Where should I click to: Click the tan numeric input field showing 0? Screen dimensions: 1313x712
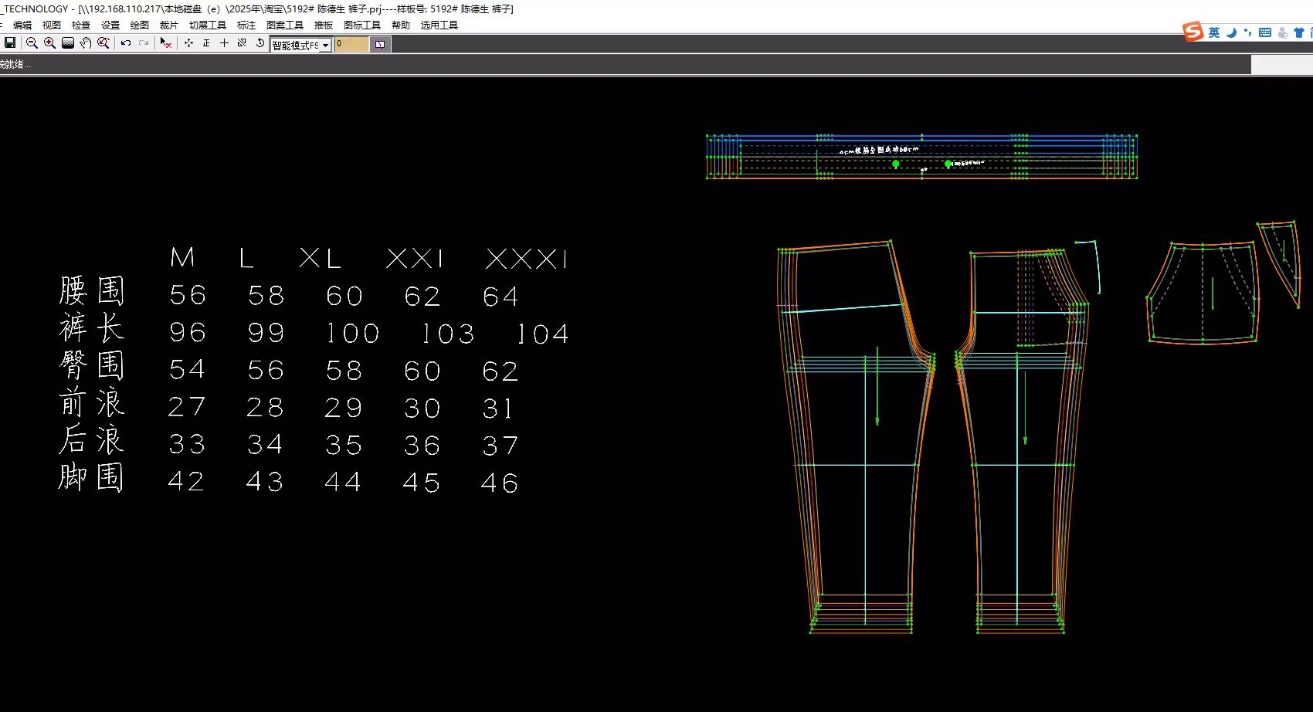coord(351,45)
